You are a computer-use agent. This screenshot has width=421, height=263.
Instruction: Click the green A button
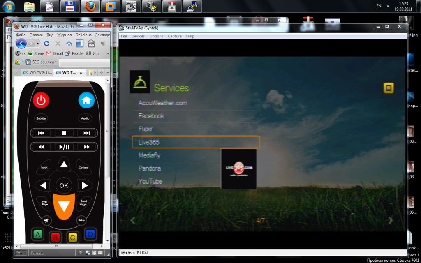click(x=38, y=235)
